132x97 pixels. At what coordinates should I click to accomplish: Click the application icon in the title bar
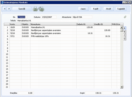pyautogui.click(x=2, y=3)
